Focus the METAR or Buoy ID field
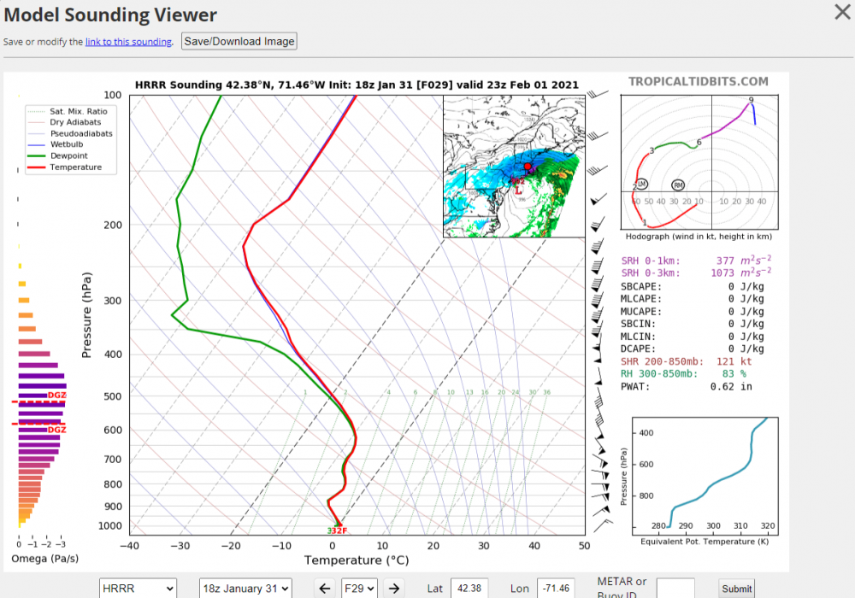This screenshot has width=855, height=598. click(675, 588)
